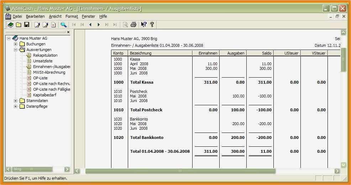Open the MWSt-Abrechnung report
This screenshot has height=185, width=351.
coord(49,72)
